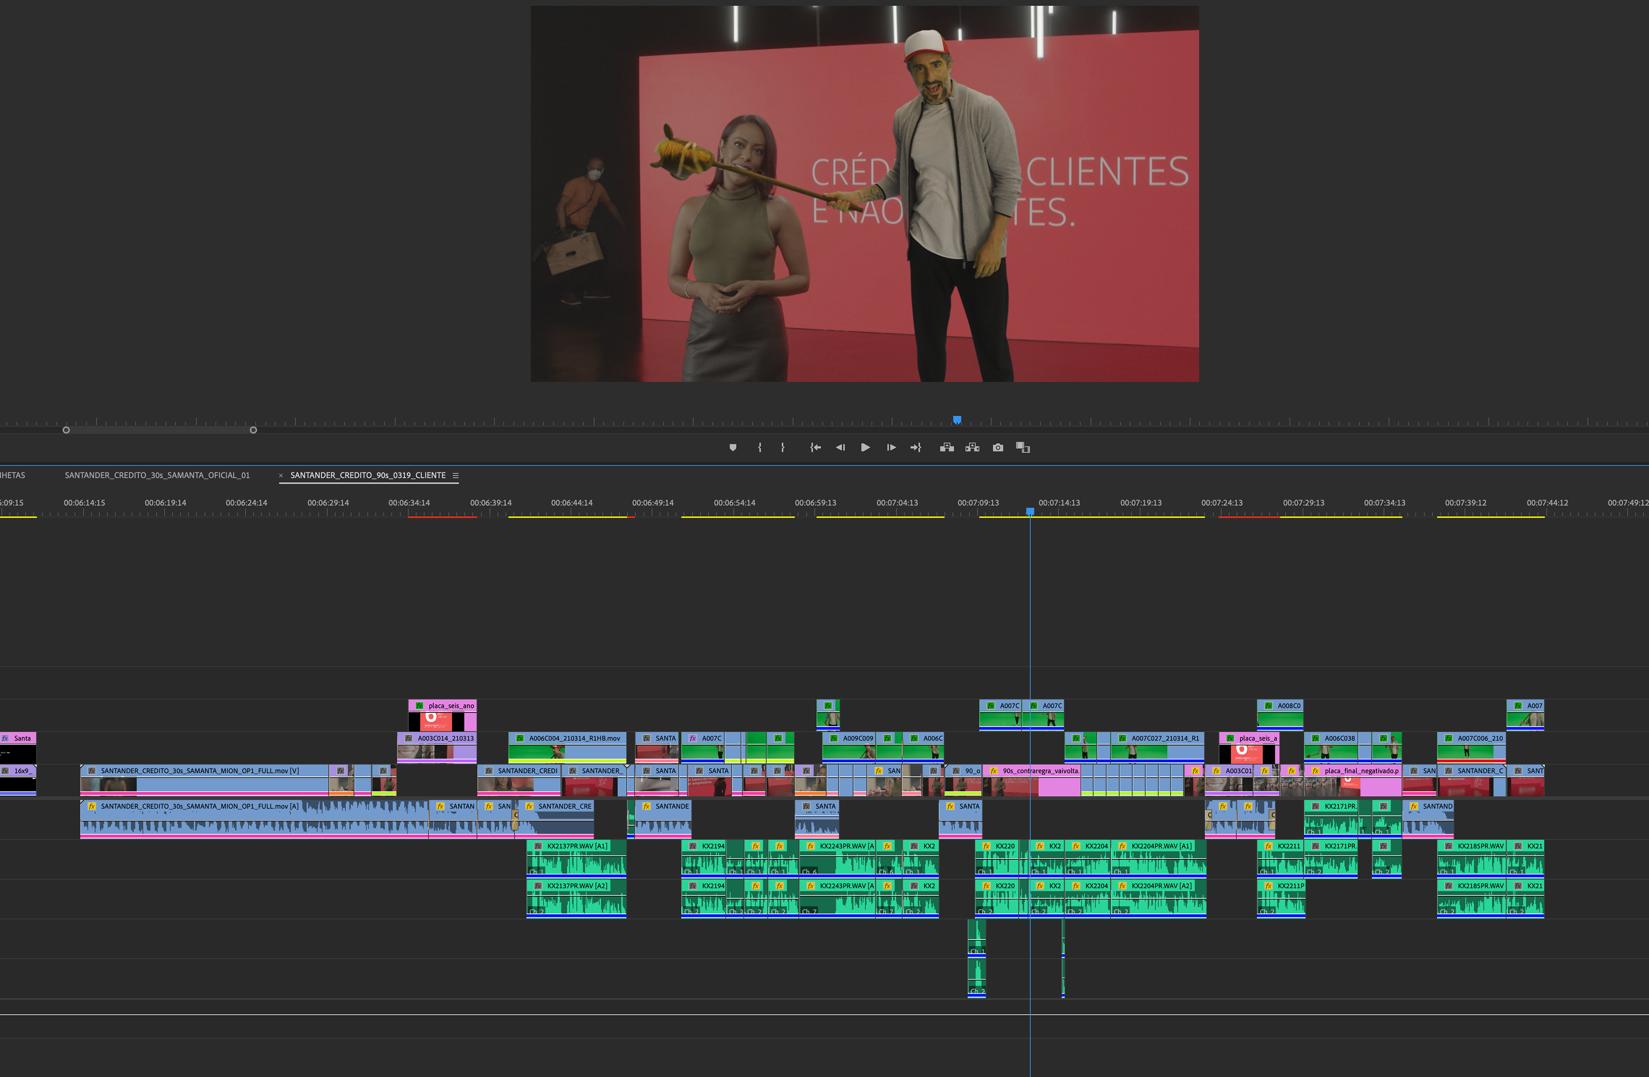This screenshot has height=1077, width=1649.
Task: Click ruler timecode 00:06:14:15
Action: pyautogui.click(x=85, y=503)
